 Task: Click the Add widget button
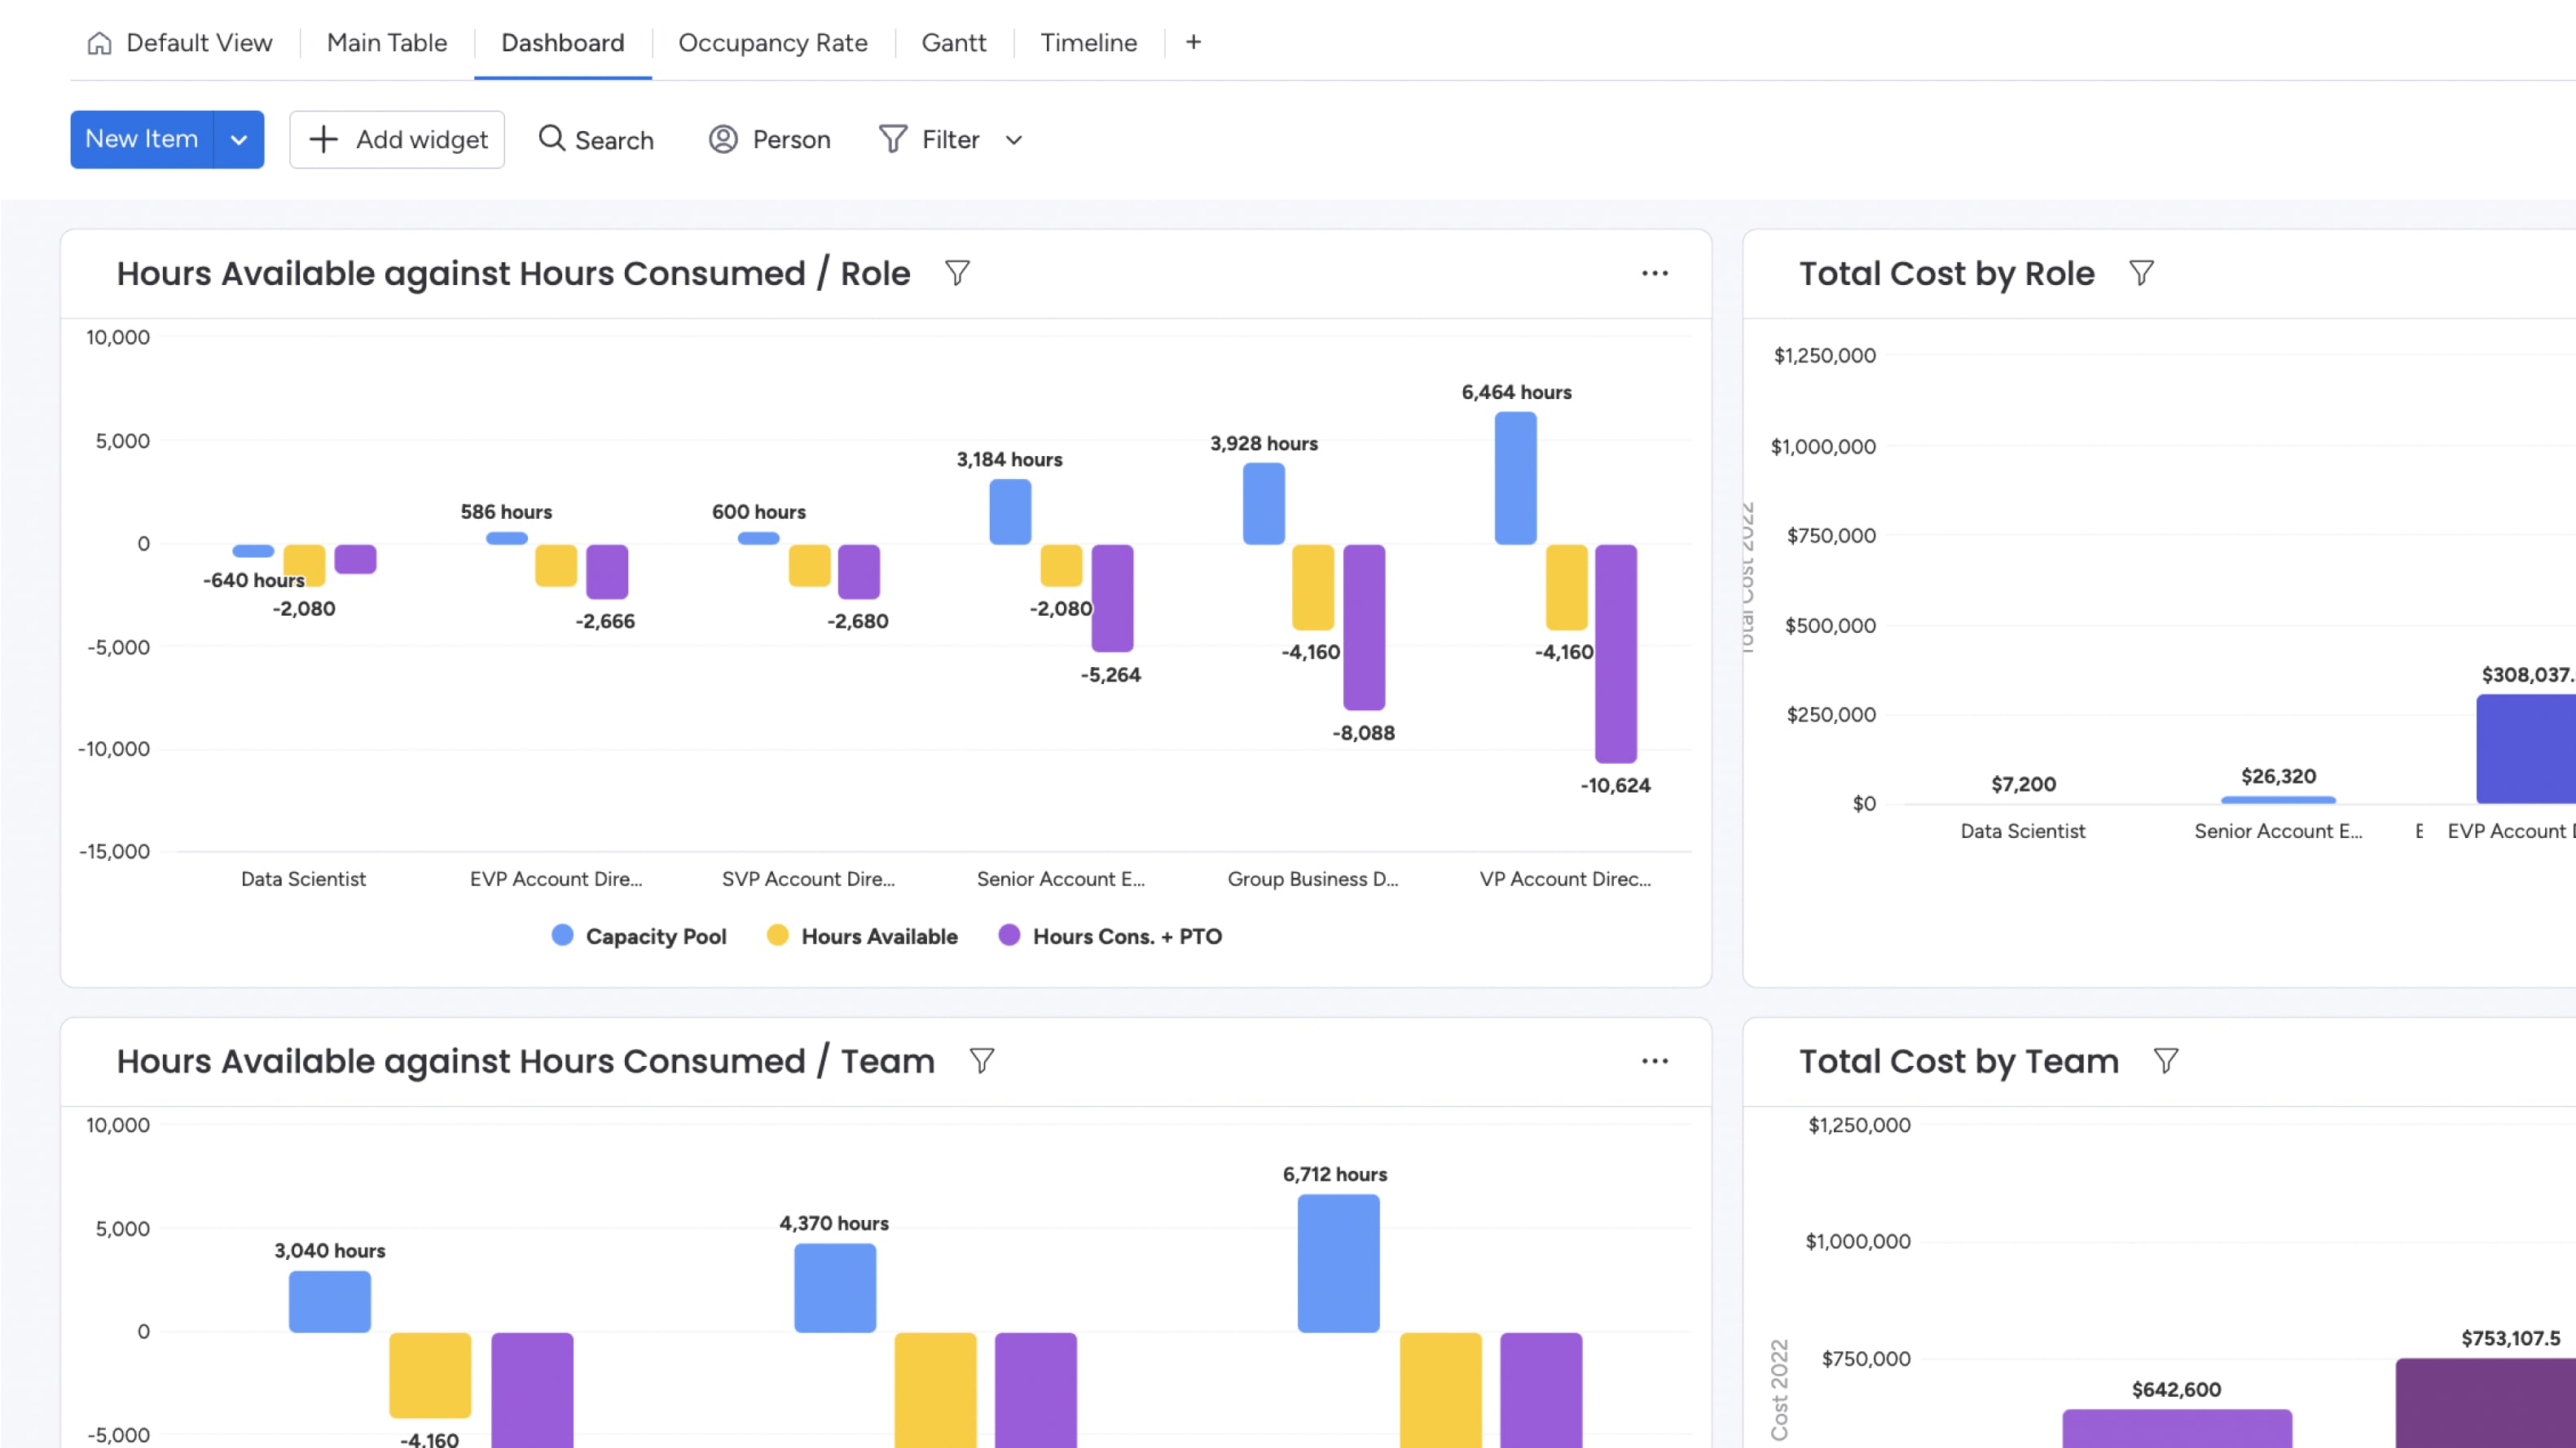coord(397,140)
